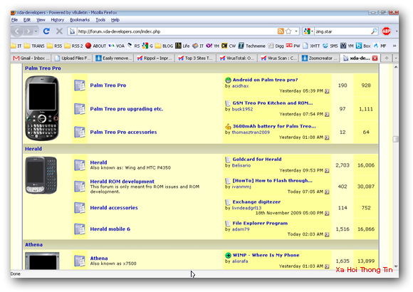Show more bookmarks with the chevron
Image resolution: width=413 pixels, height=292 pixels.
click(394, 46)
